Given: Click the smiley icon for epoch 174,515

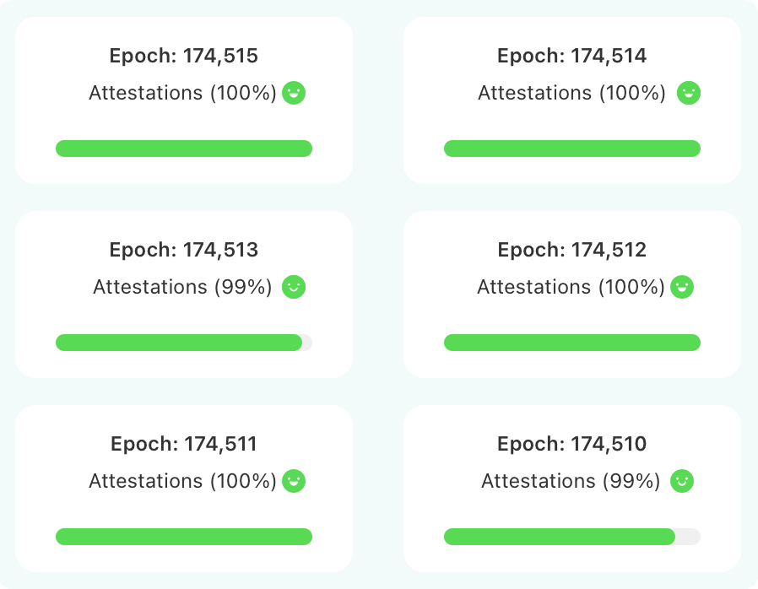Looking at the screenshot, I should click(x=294, y=93).
